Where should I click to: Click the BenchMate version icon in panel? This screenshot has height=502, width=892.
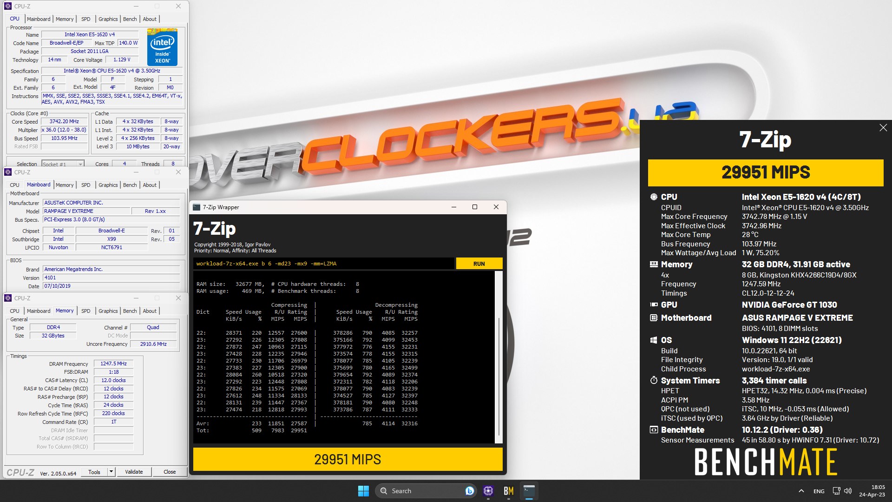pos(654,429)
